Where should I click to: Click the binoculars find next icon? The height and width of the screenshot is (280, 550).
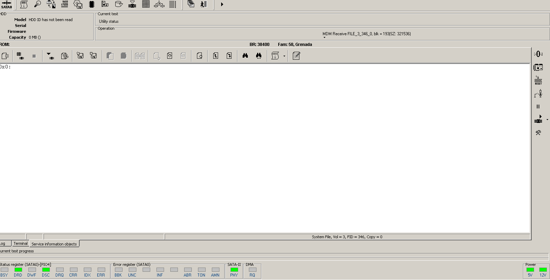coord(259,56)
